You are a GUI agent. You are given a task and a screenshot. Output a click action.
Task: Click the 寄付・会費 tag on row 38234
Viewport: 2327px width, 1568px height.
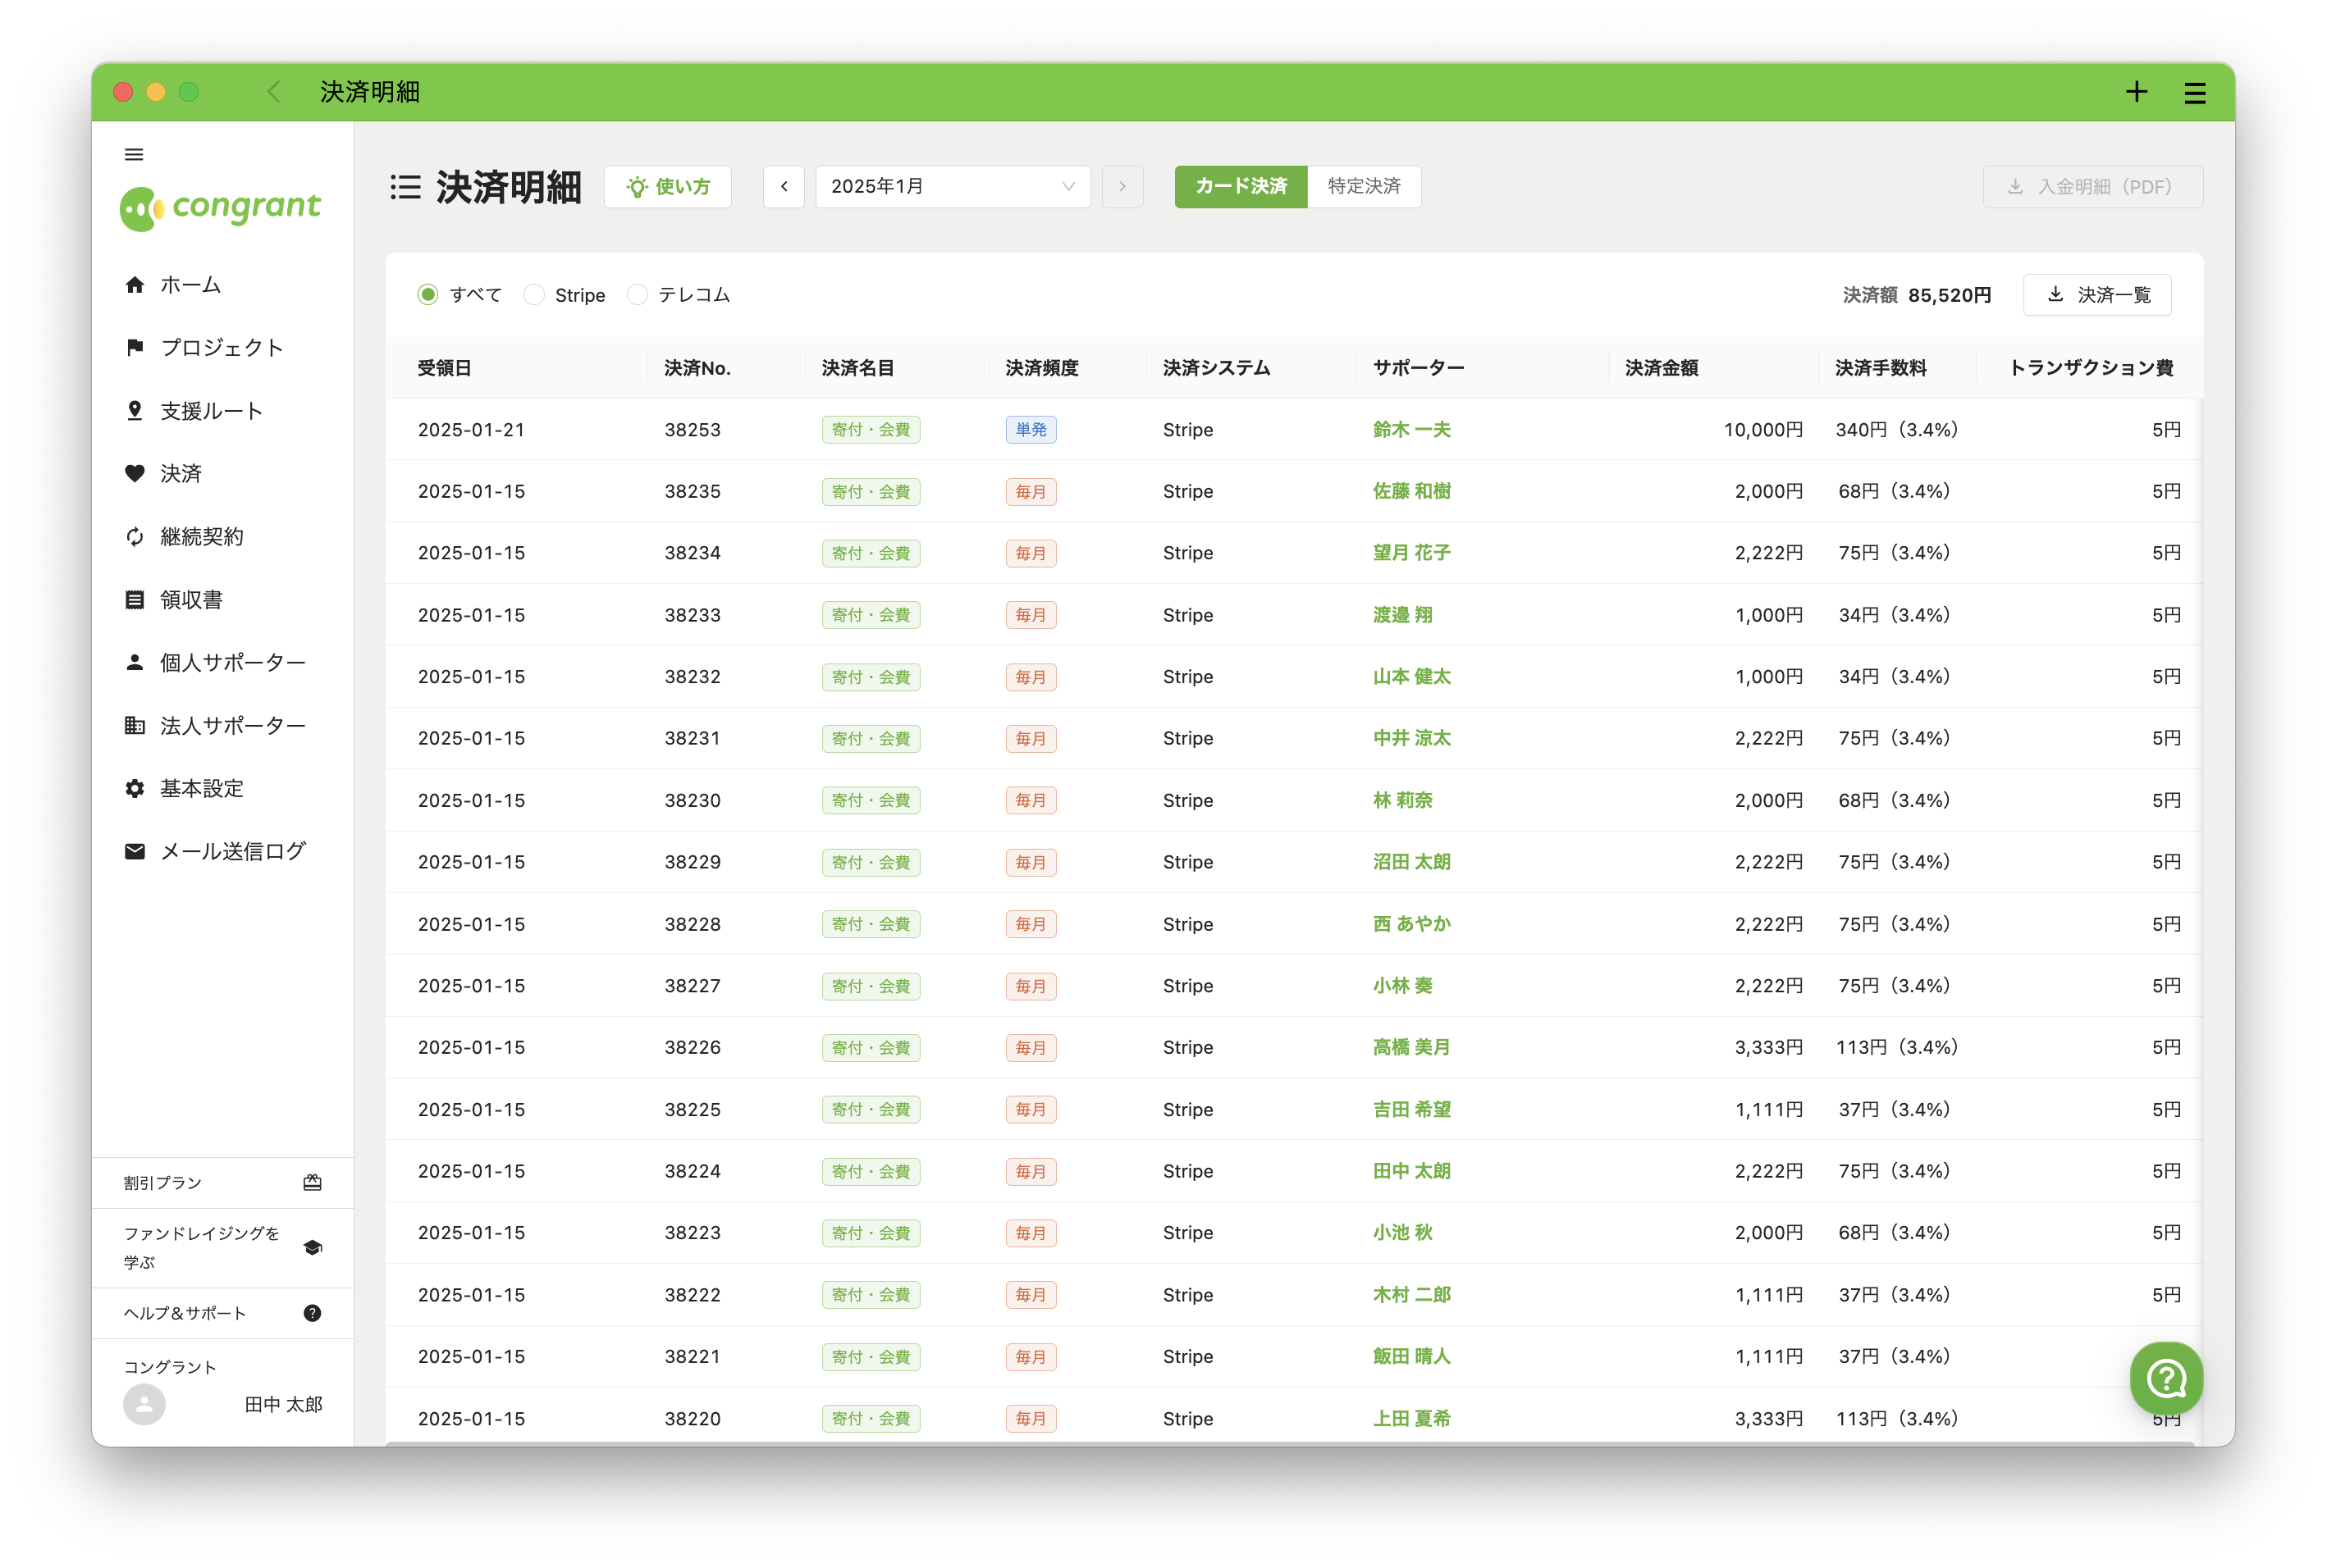coord(871,553)
